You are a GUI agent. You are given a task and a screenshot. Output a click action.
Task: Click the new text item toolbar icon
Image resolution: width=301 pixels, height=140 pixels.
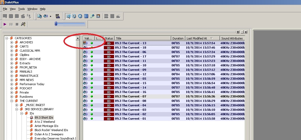coord(5,16)
